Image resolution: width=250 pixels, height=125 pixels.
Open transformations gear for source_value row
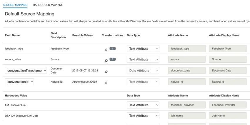[x=106, y=61]
